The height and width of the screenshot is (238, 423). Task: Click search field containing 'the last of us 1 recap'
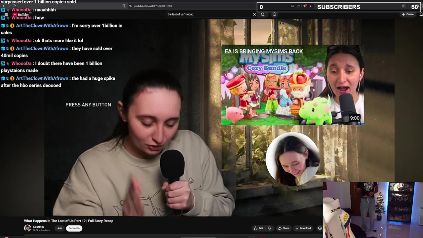[209, 14]
